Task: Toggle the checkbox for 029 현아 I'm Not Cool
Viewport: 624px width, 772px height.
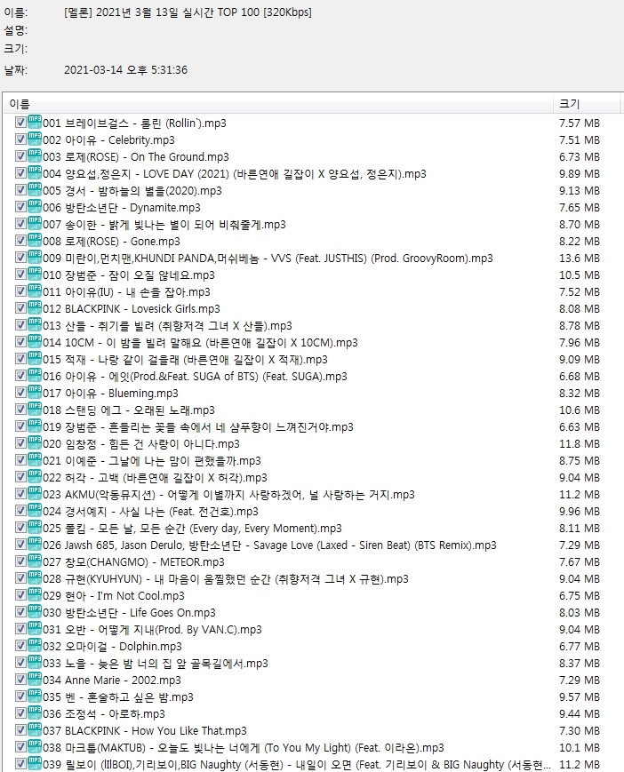Action: click(20, 595)
